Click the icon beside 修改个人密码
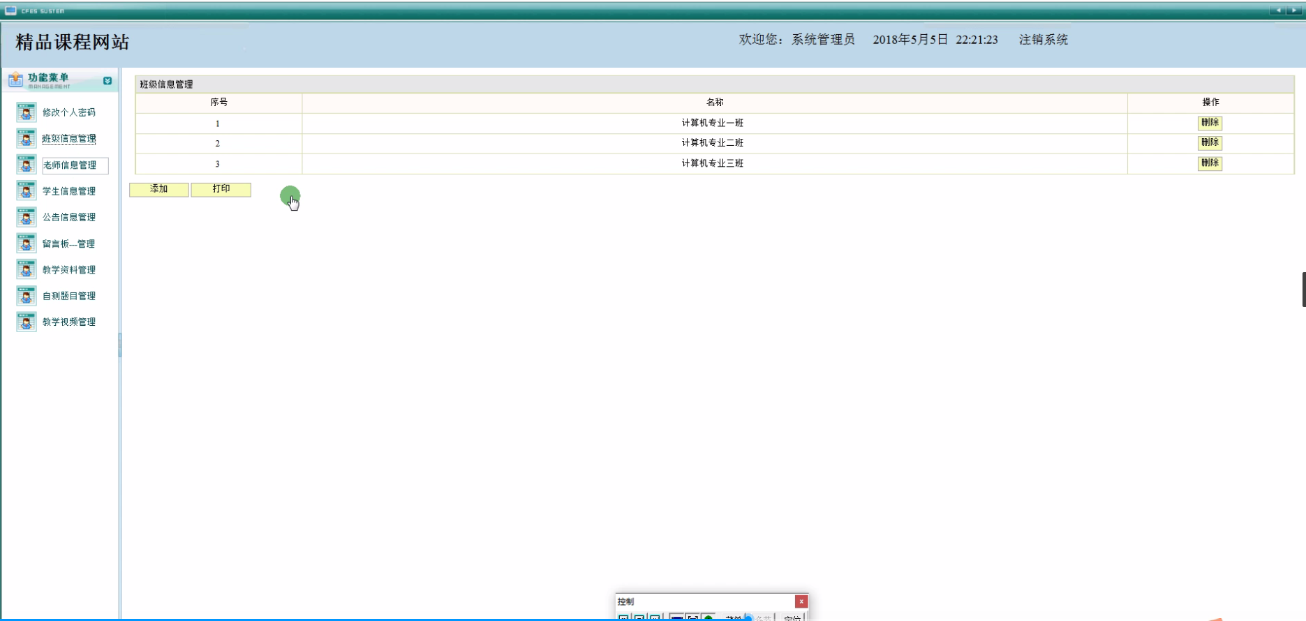 coord(27,112)
